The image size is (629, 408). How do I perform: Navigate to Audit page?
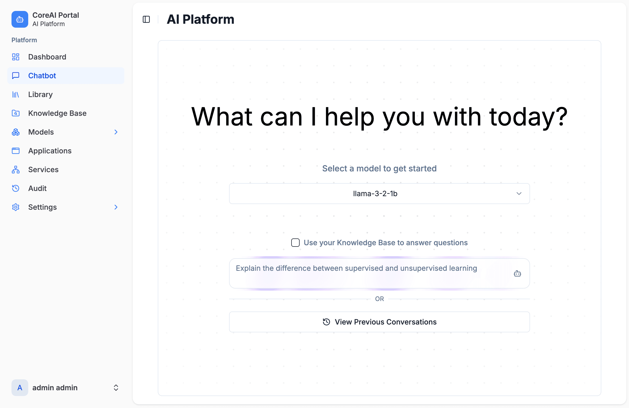click(x=37, y=188)
